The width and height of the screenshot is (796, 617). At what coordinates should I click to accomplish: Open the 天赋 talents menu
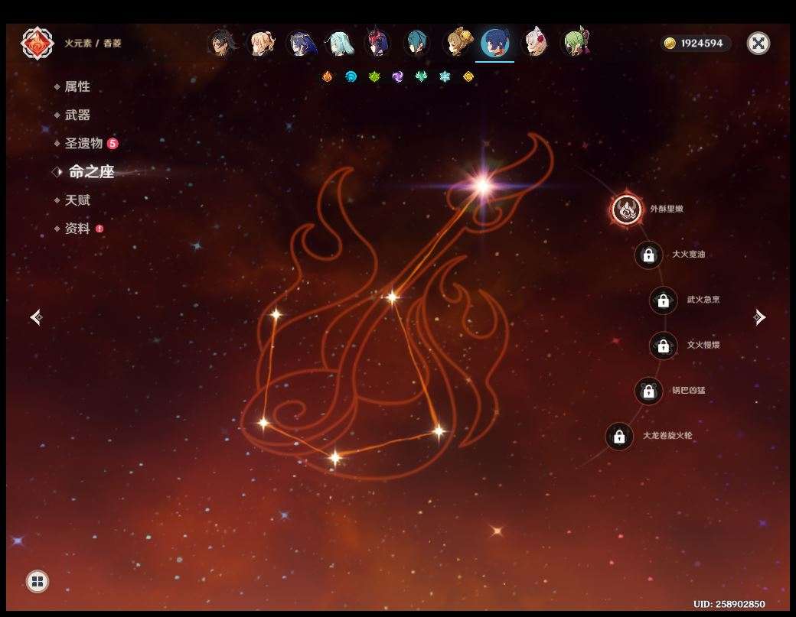point(77,200)
